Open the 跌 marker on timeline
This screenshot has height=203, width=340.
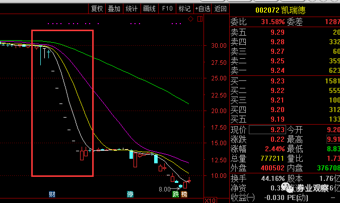175,194
